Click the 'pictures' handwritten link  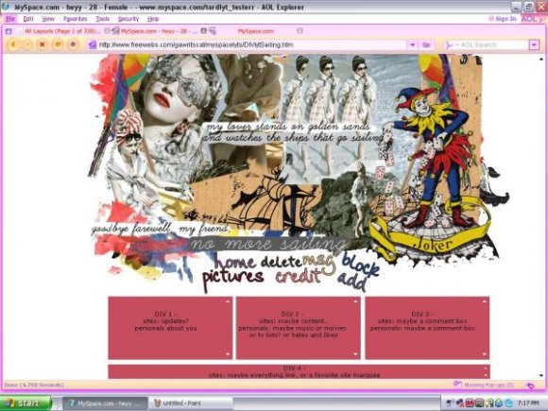click(233, 278)
